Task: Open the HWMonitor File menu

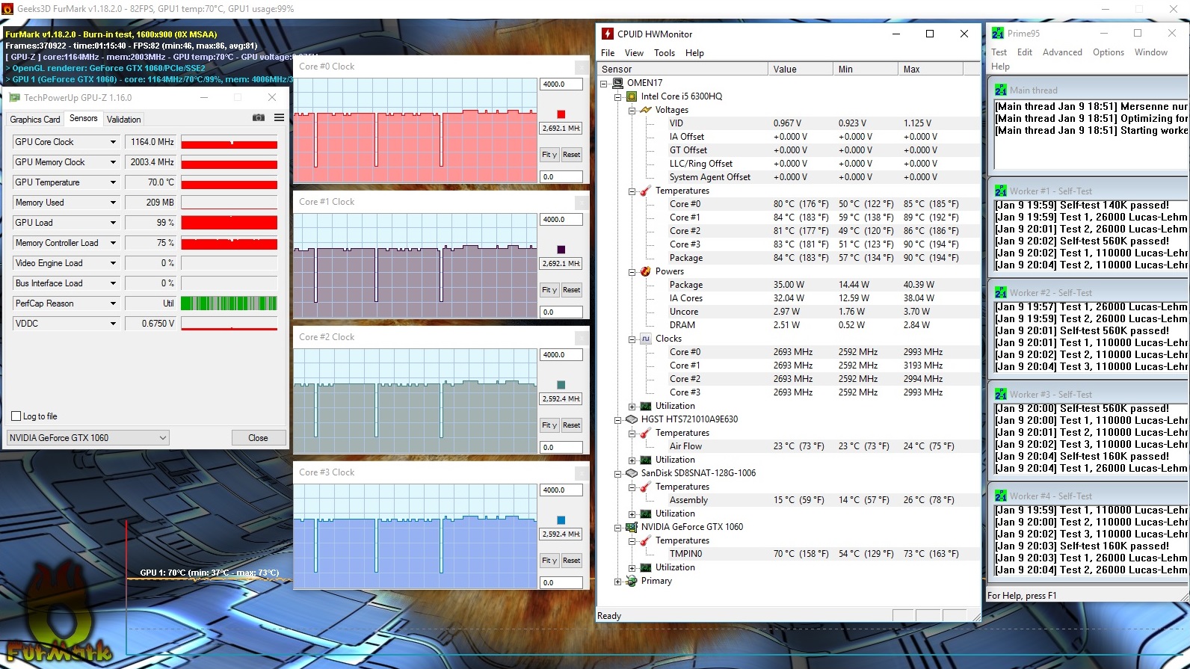Action: [x=608, y=53]
